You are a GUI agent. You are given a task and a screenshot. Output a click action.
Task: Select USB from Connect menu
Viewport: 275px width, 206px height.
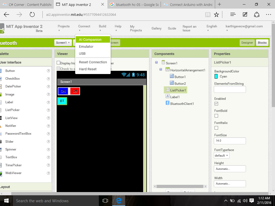click(93, 54)
